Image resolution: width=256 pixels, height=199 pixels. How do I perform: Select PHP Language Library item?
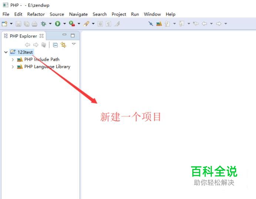(47, 67)
